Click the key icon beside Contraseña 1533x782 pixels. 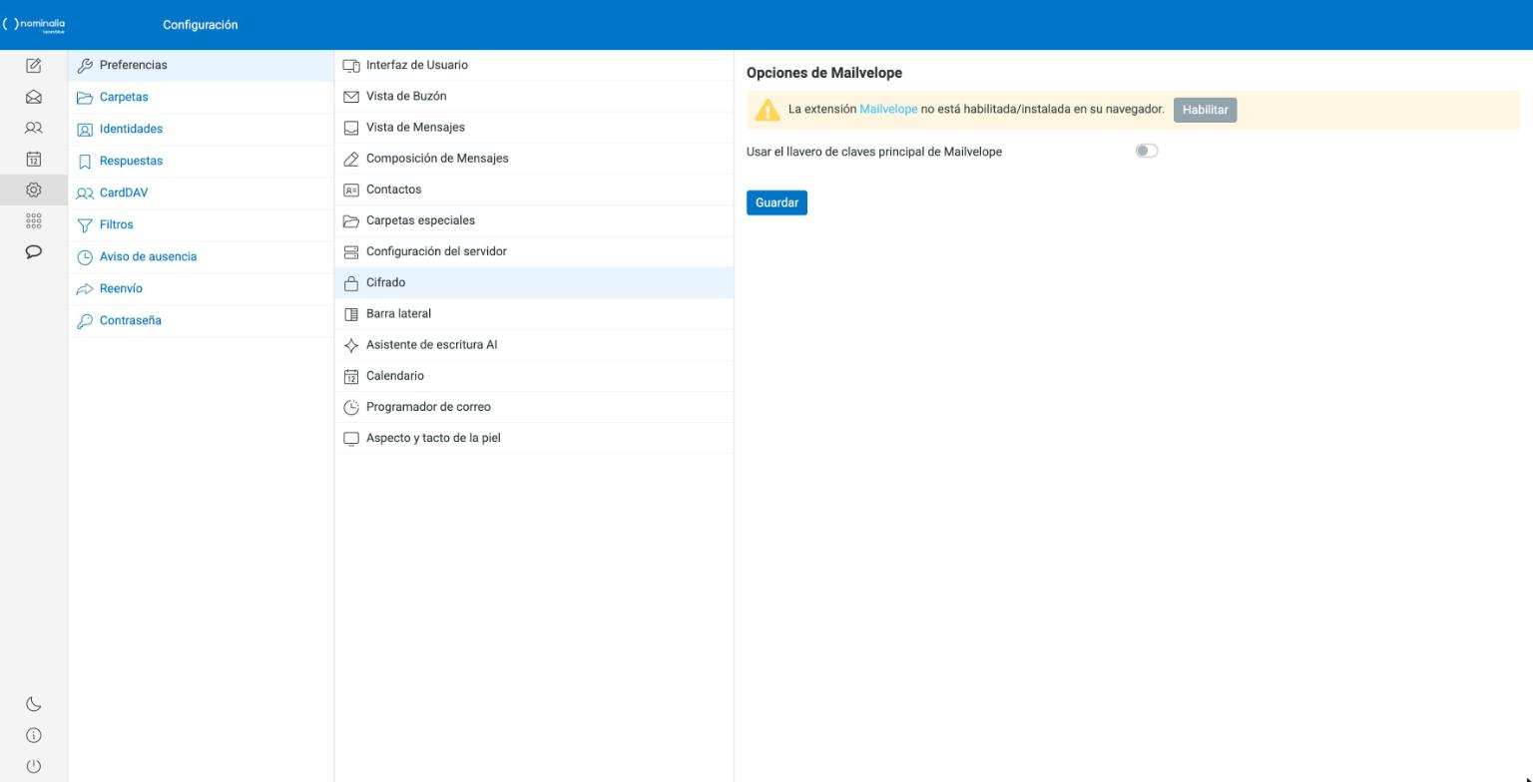(x=85, y=321)
